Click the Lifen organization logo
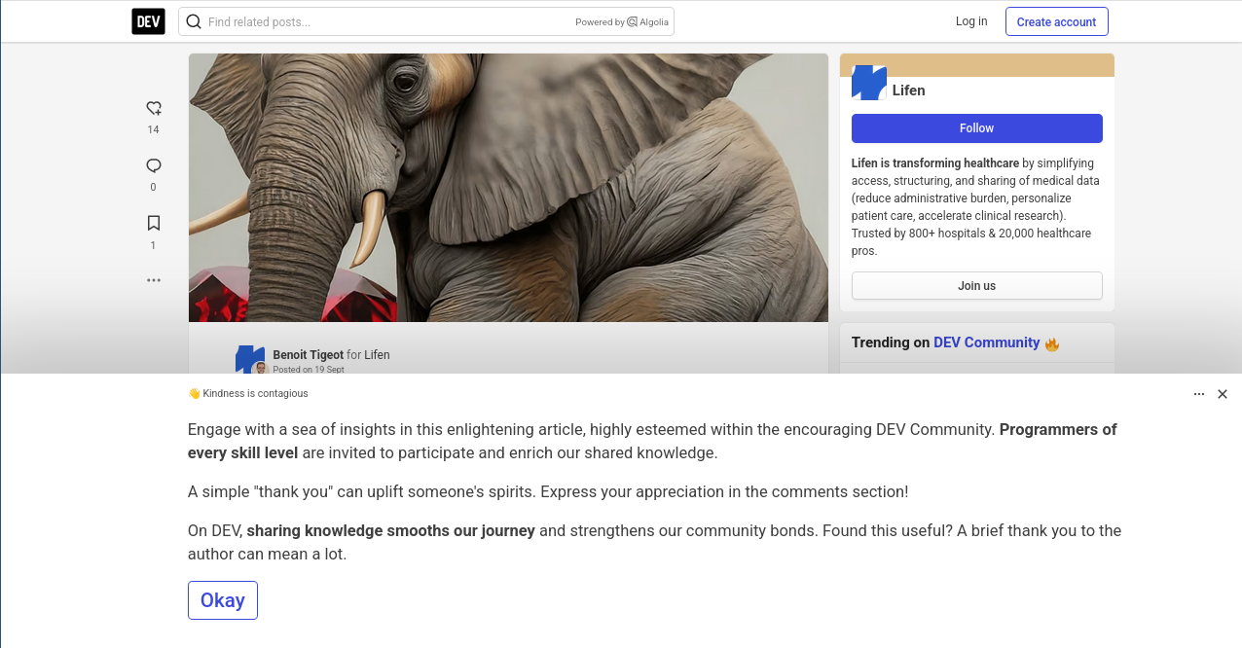 coord(868,83)
